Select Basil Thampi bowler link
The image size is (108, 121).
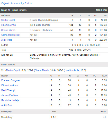coord(8,90)
